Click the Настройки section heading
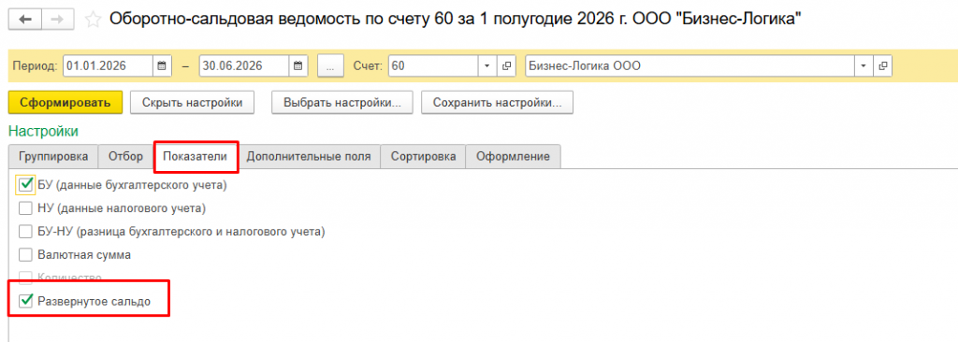This screenshot has height=342, width=958. click(43, 132)
